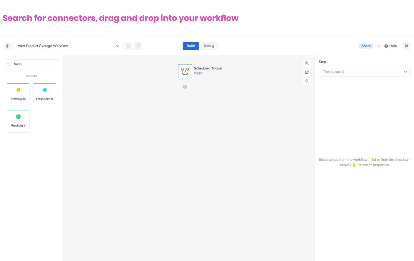
Task: Click the undo arrow icon
Action: 128,46
